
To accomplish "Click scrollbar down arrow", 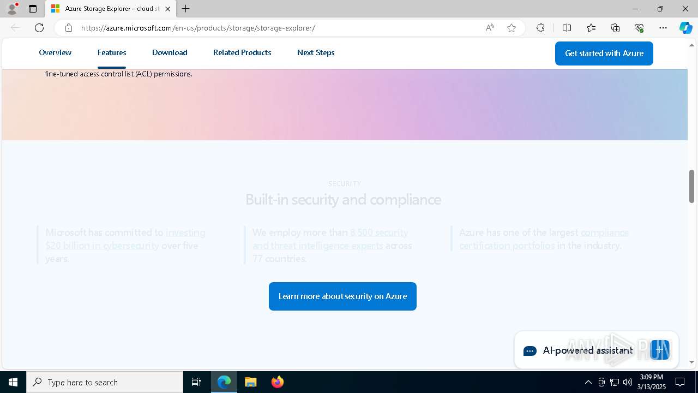I will (x=691, y=362).
